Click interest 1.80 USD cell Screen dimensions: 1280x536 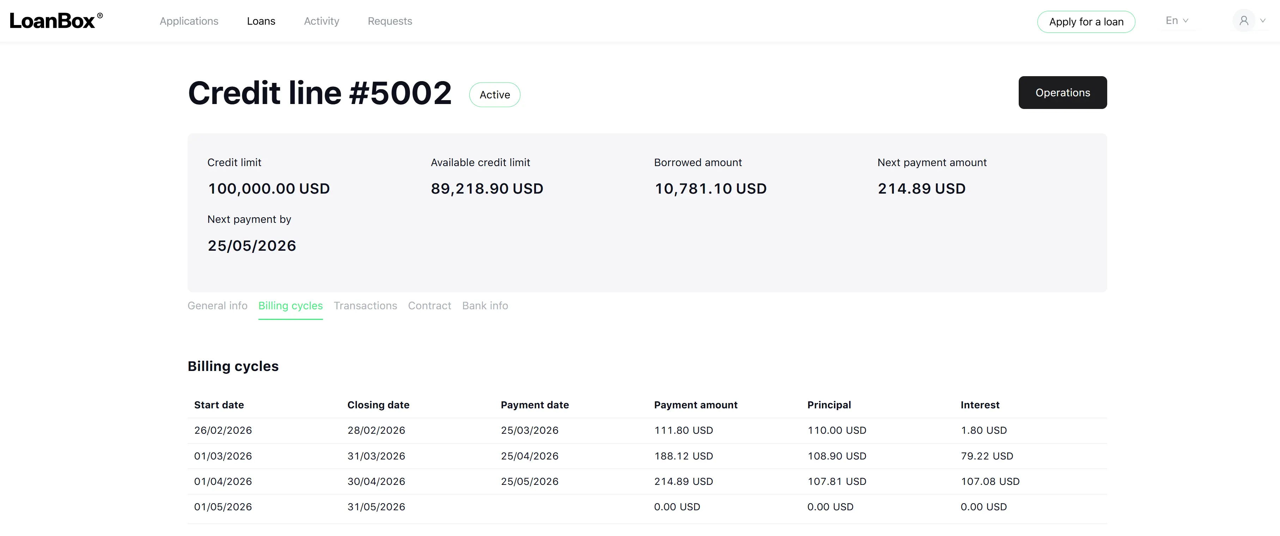coord(984,430)
